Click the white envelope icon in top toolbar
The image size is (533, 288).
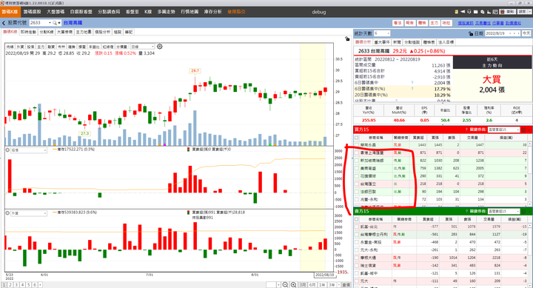pos(476,12)
